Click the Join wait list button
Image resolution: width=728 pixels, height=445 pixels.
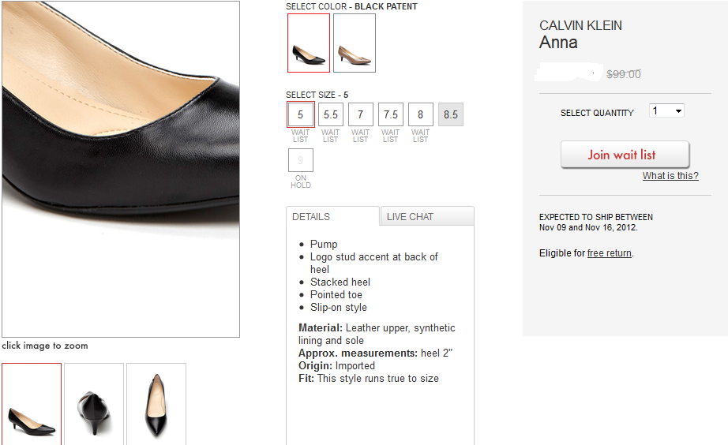625,155
